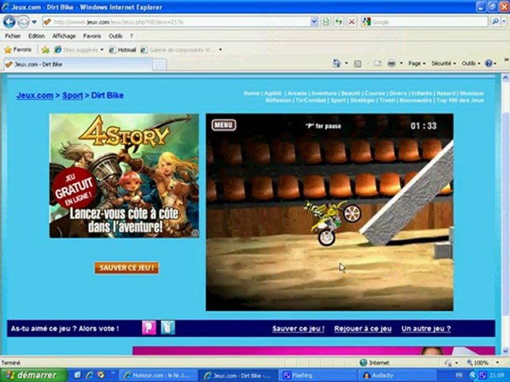Open the recent pages dropdown arrow

tap(35, 22)
